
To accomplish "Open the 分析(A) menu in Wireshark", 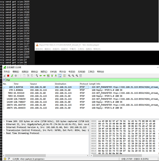I will pyautogui.click(x=53, y=72).
